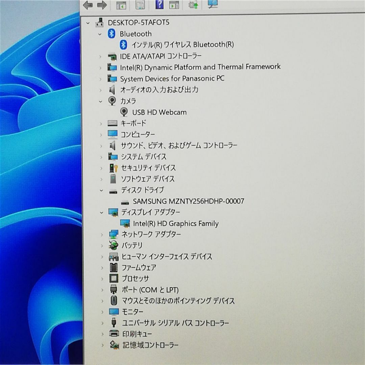Click the カメラ category webcam icon

tap(112, 101)
